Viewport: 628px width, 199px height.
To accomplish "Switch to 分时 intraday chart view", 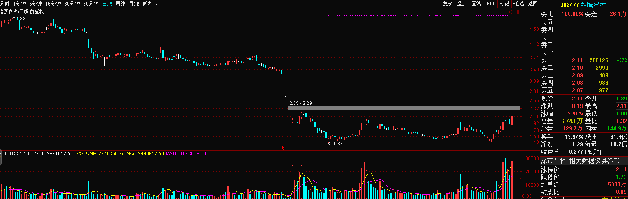I will 4,4.
